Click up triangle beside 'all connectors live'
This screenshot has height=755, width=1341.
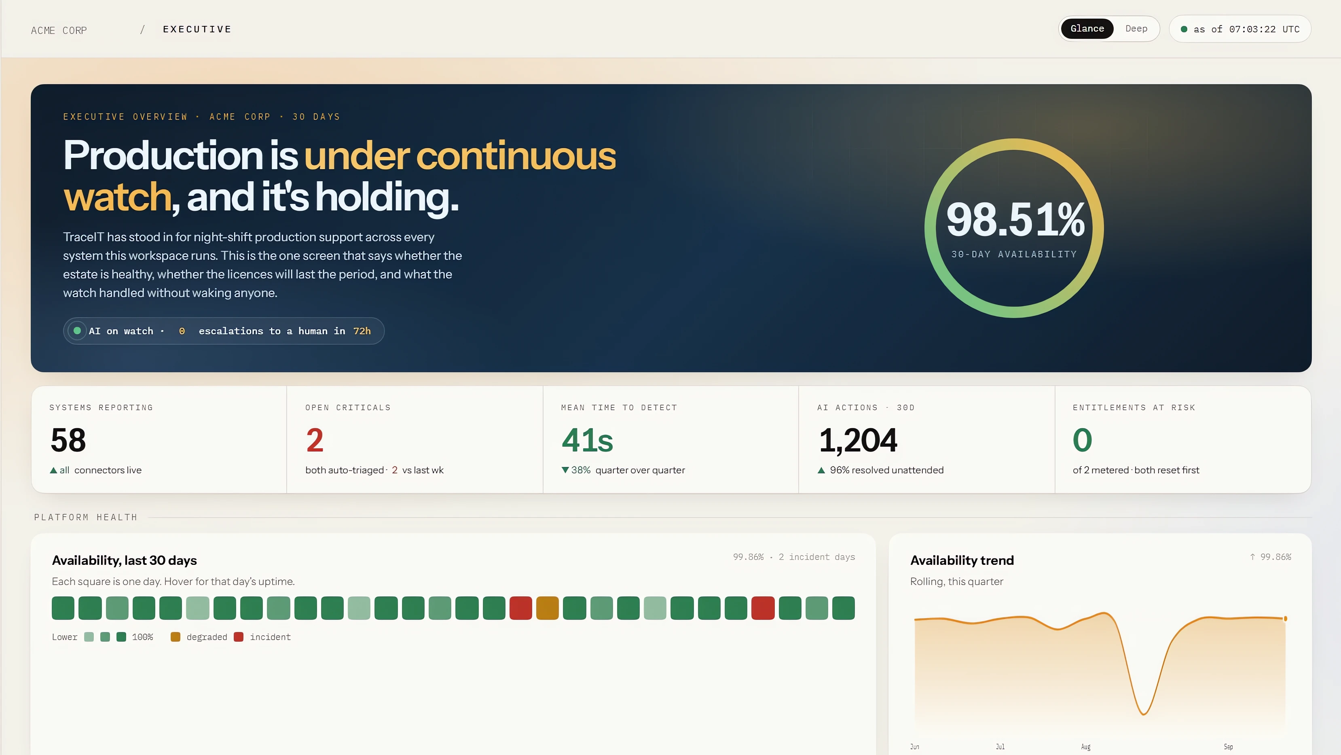(53, 470)
